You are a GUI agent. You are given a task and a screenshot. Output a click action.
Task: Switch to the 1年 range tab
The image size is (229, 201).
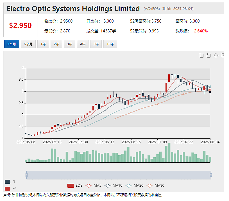pyautogui.click(x=43, y=44)
